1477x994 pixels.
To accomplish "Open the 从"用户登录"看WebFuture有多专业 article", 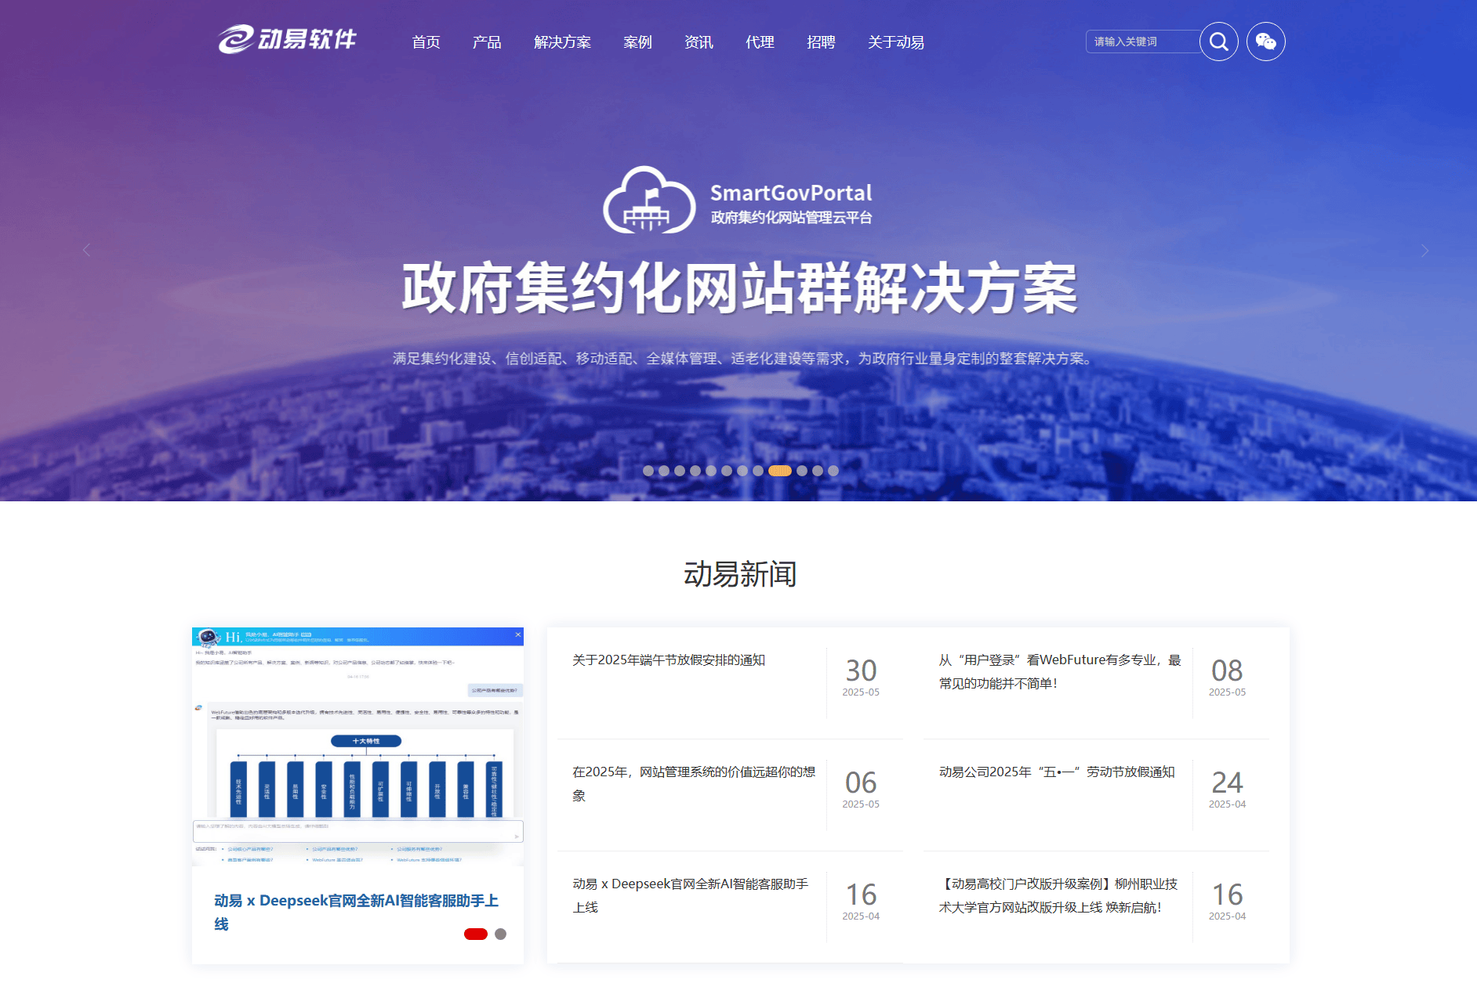I will (1060, 672).
